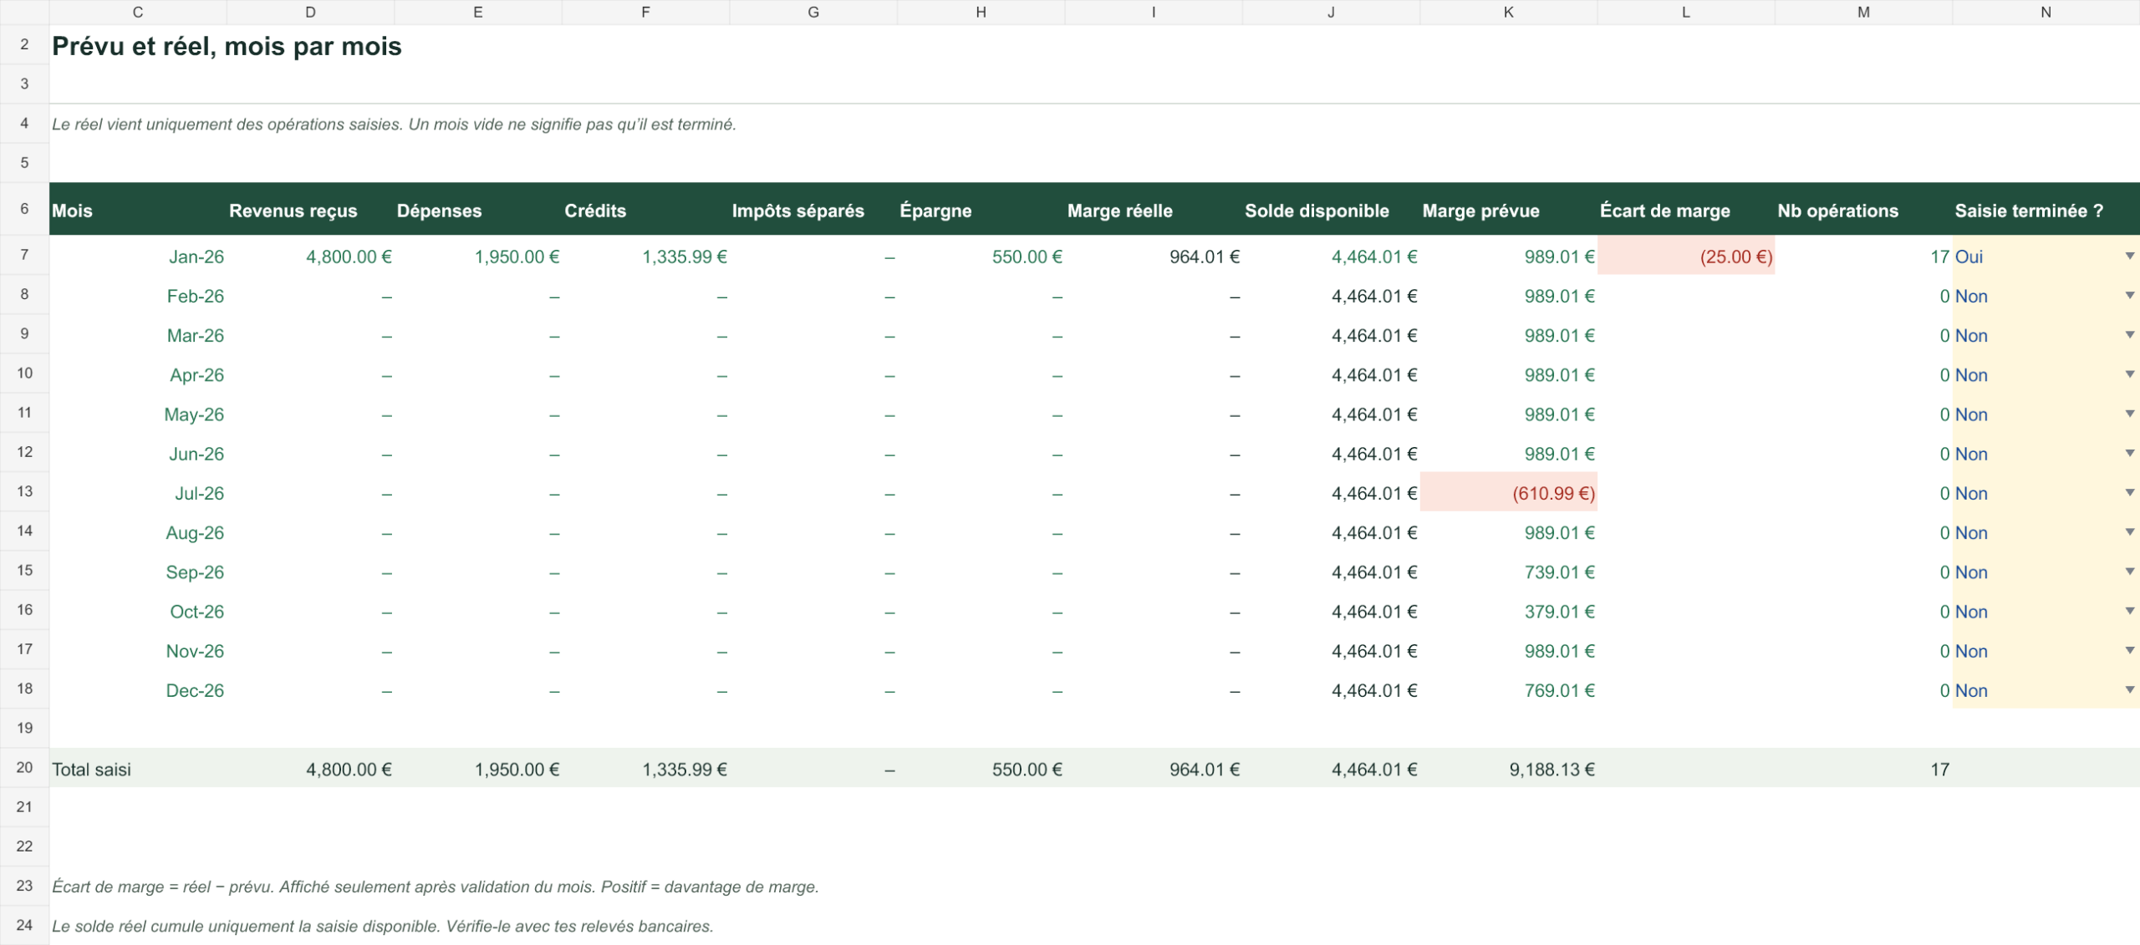Image resolution: width=2140 pixels, height=945 pixels.
Task: Click the 'Dépenses' header cell
Action: [478, 211]
